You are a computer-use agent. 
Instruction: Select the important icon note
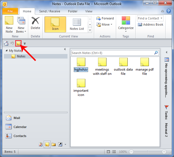click(81, 88)
